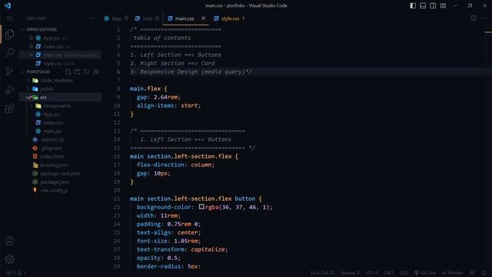Open Explorer more actions ellipsis
492x277 pixels.
point(92,18)
